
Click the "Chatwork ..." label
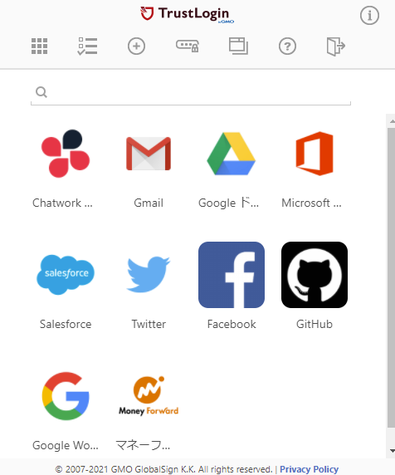62,203
